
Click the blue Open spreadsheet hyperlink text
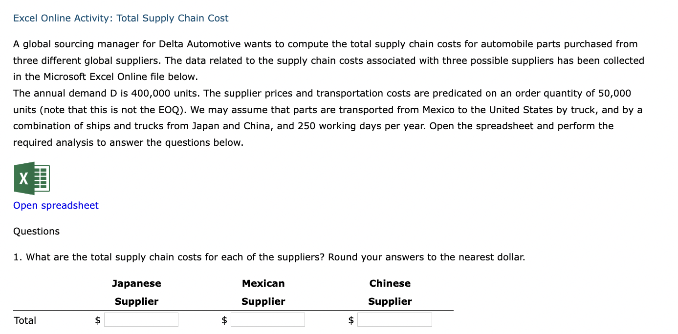55,205
